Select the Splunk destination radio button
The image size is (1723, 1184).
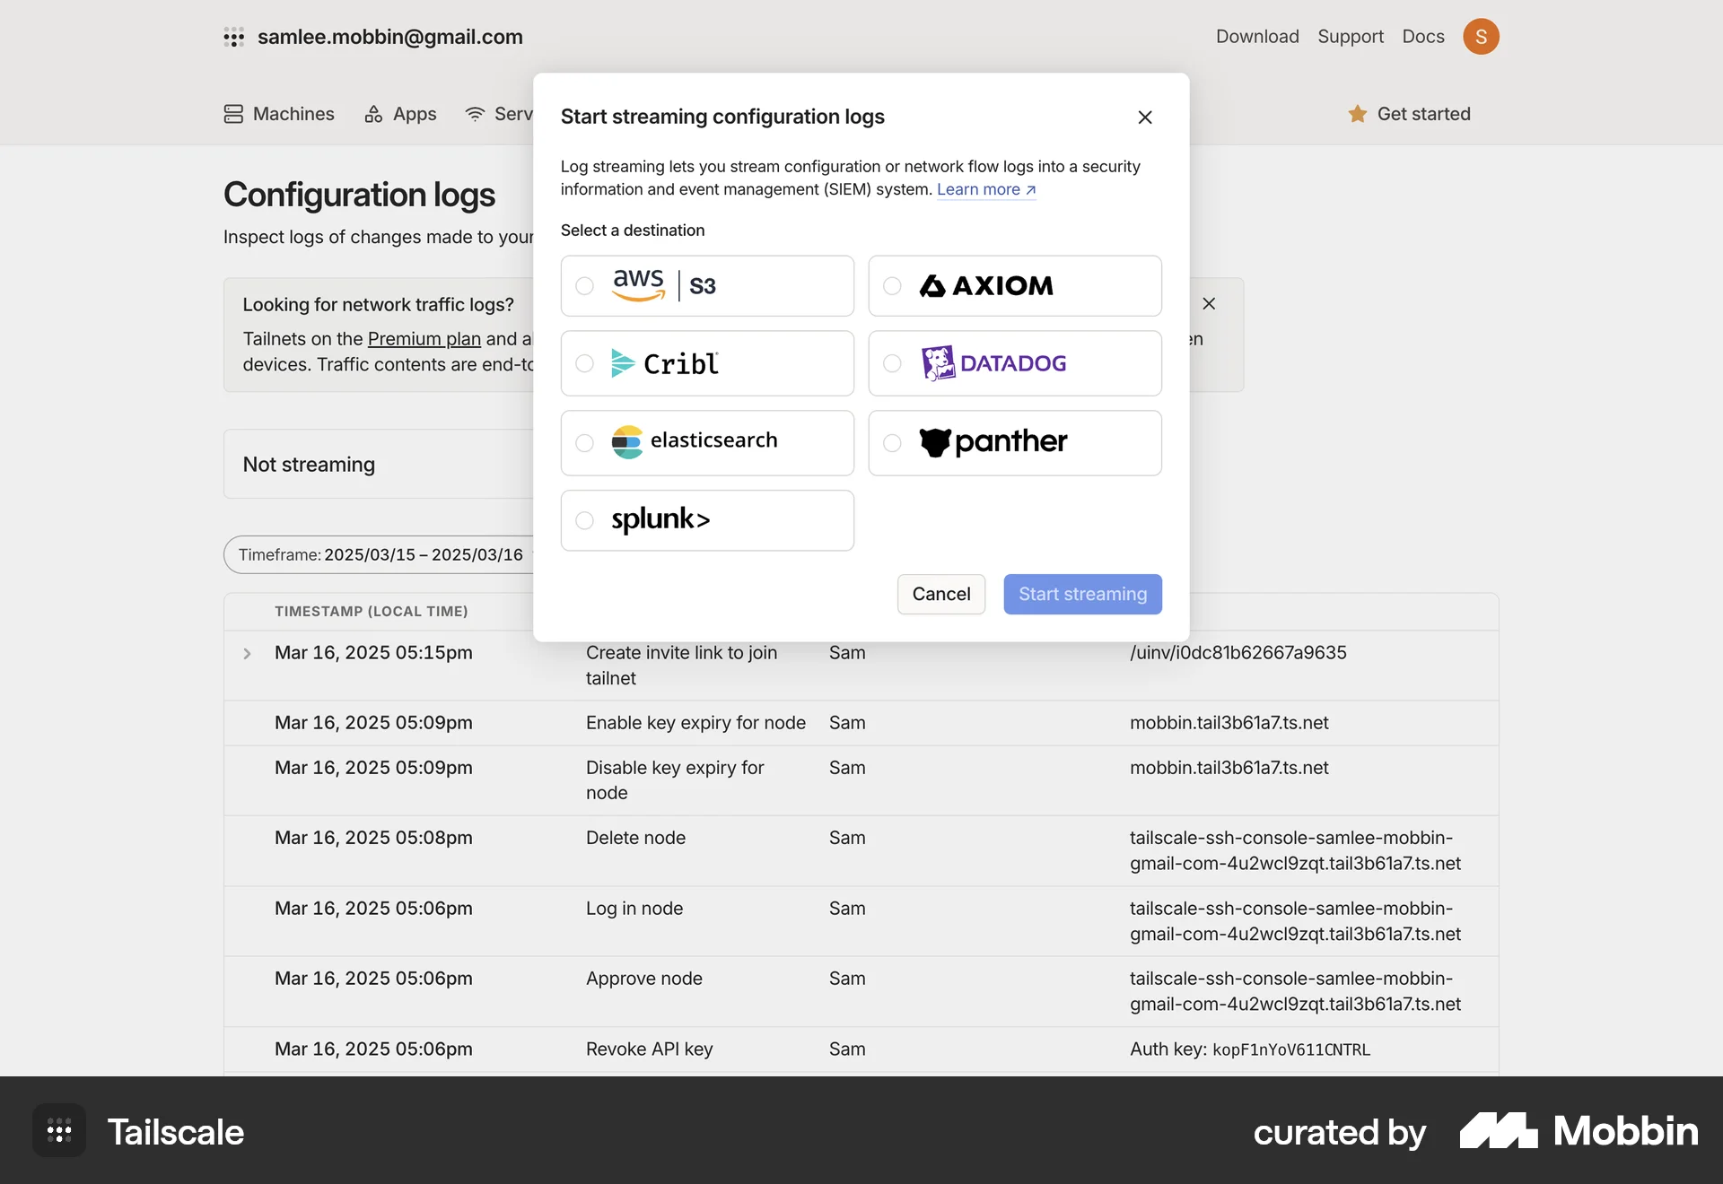pos(584,520)
